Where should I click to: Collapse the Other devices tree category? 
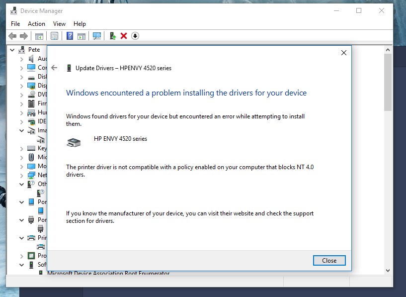pos(22,184)
